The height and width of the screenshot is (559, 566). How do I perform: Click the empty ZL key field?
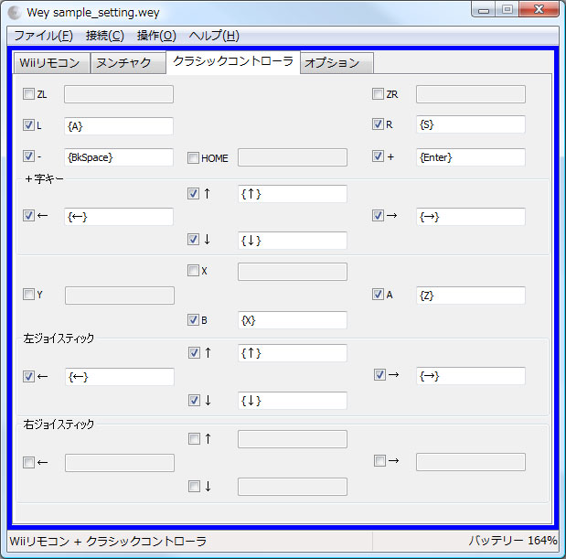coord(119,94)
